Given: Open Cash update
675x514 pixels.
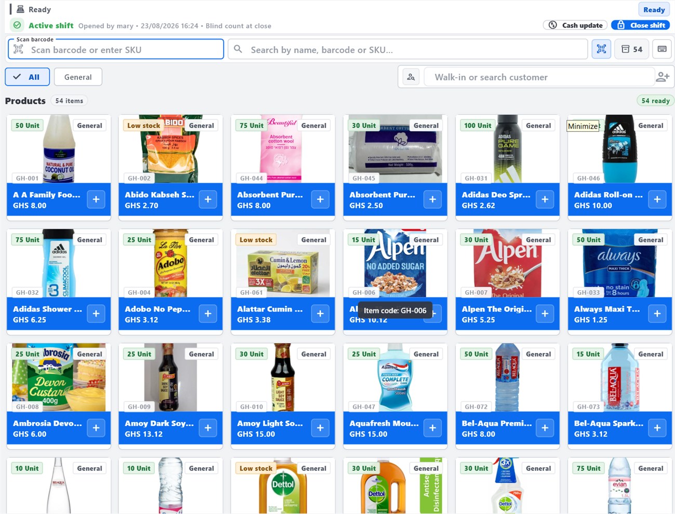Looking at the screenshot, I should 576,25.
